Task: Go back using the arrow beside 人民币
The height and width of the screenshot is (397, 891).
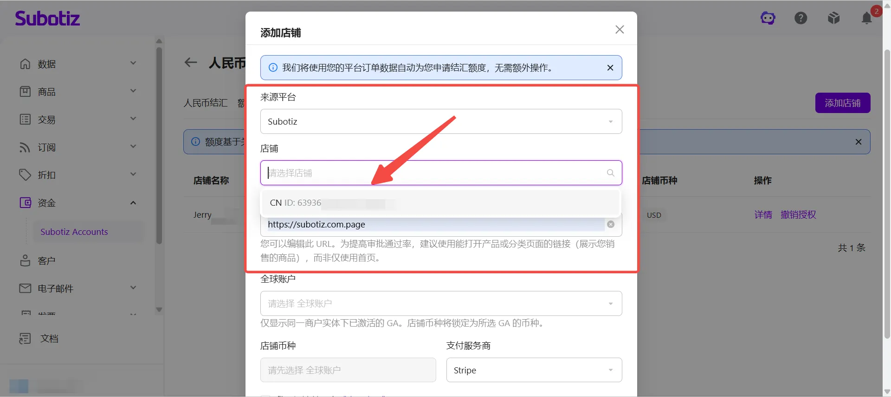Action: click(x=191, y=63)
